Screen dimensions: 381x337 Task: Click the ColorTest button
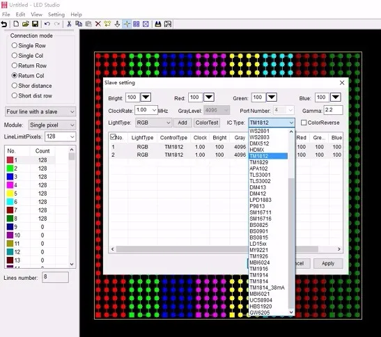click(x=207, y=123)
